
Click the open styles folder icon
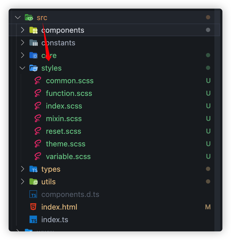34,68
